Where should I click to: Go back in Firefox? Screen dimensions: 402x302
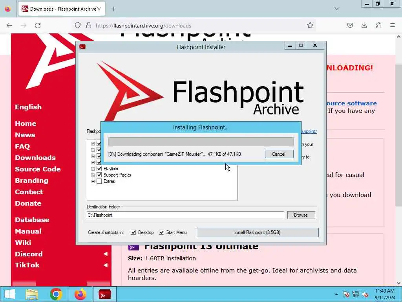[x=9, y=26]
